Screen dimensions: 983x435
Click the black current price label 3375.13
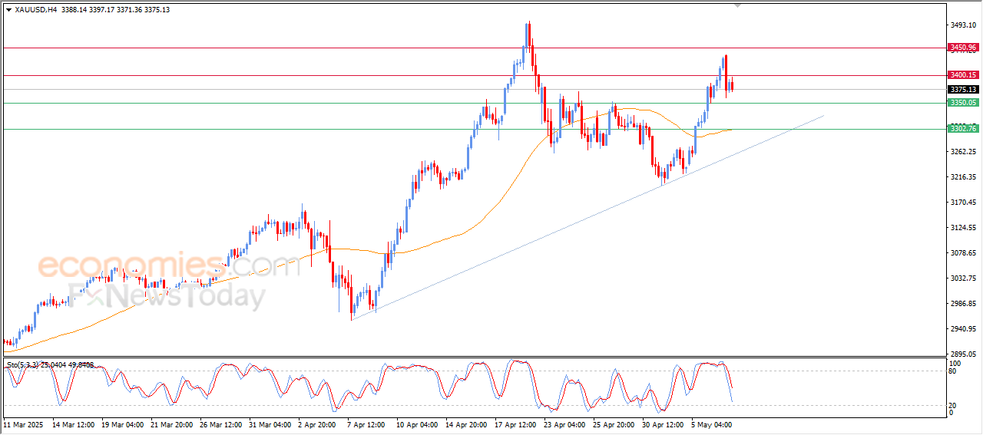(x=962, y=90)
